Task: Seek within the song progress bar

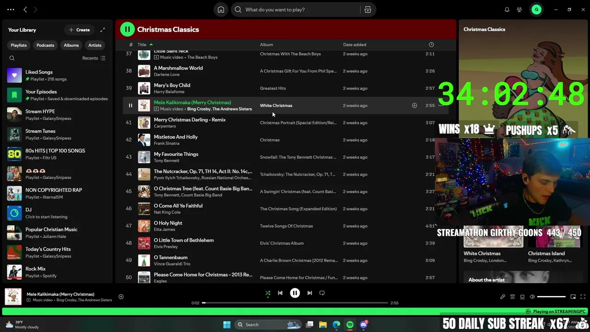Action: pos(295,303)
